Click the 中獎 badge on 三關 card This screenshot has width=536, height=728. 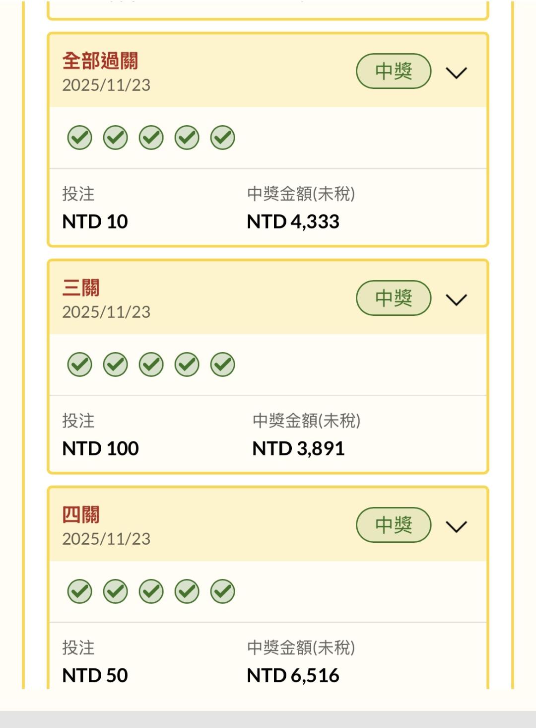pyautogui.click(x=394, y=298)
